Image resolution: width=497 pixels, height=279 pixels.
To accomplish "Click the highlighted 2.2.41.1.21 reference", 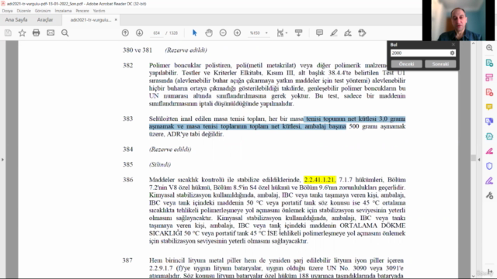I will point(319,180).
